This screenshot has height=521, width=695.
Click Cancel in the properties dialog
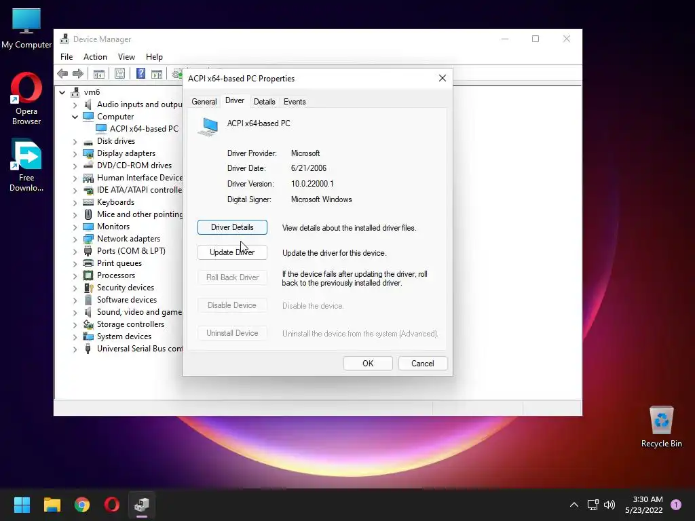point(423,364)
